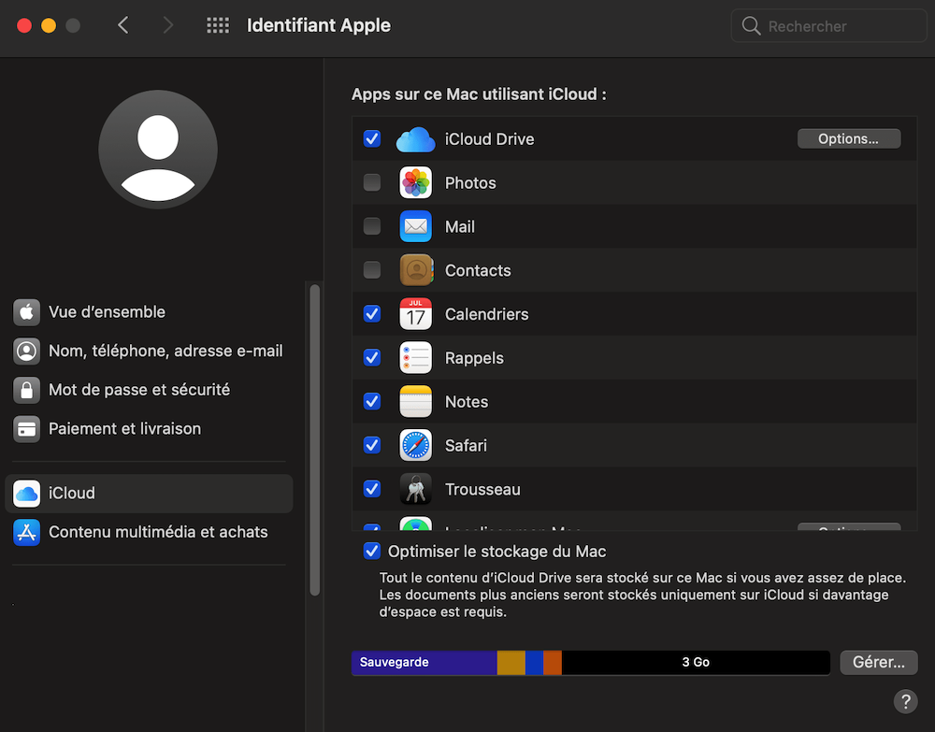Image resolution: width=935 pixels, height=732 pixels.
Task: Click the Apple logo icon beside Vue d'ensemble
Action: point(27,312)
